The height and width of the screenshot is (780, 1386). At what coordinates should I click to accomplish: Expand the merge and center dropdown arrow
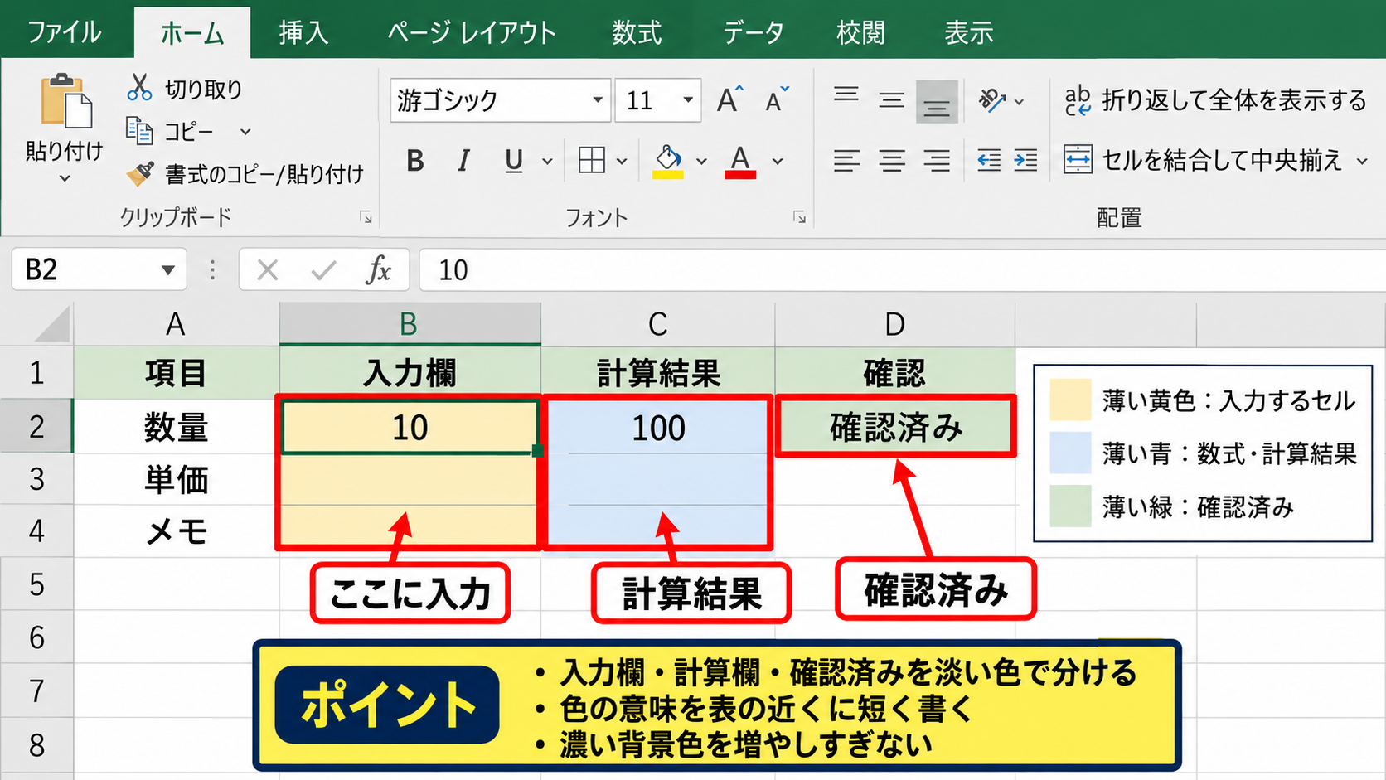click(x=1362, y=161)
